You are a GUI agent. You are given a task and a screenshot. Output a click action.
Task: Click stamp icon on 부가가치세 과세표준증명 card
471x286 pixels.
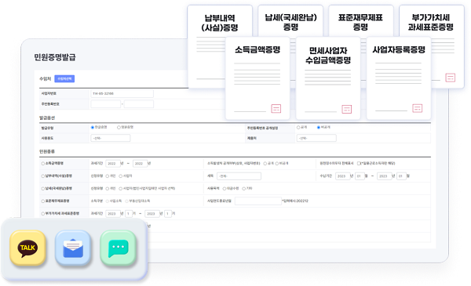[451, 78]
